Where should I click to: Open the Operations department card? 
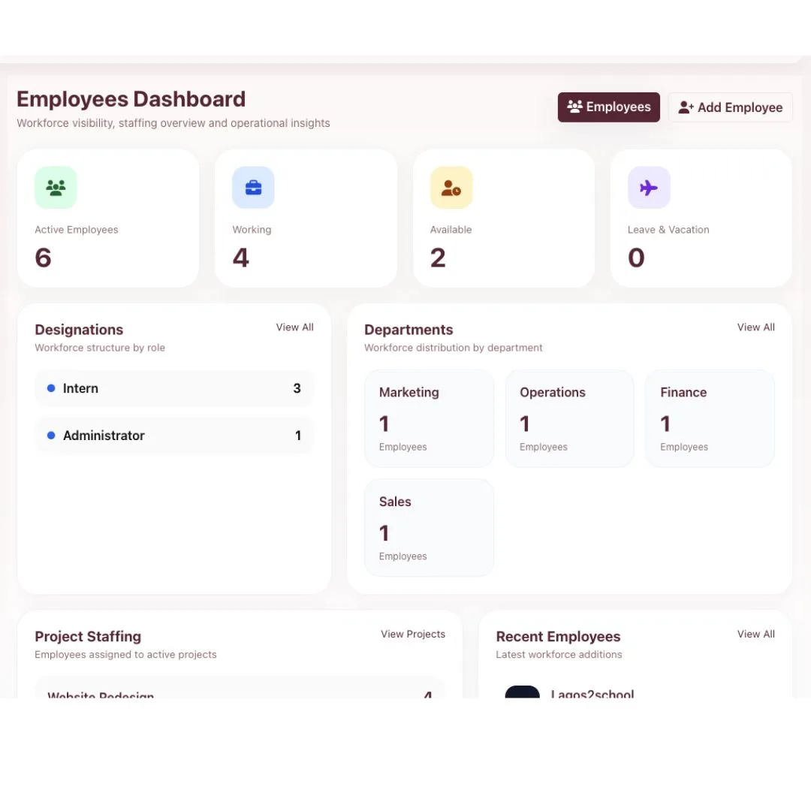569,418
